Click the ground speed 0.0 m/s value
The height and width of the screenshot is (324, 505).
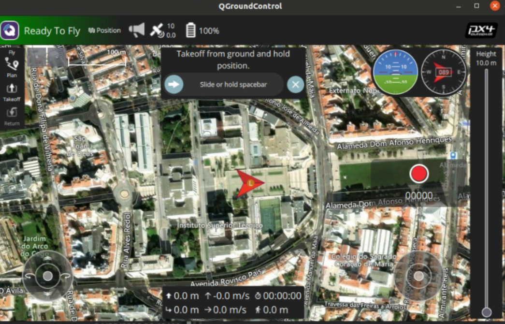pos(226,310)
